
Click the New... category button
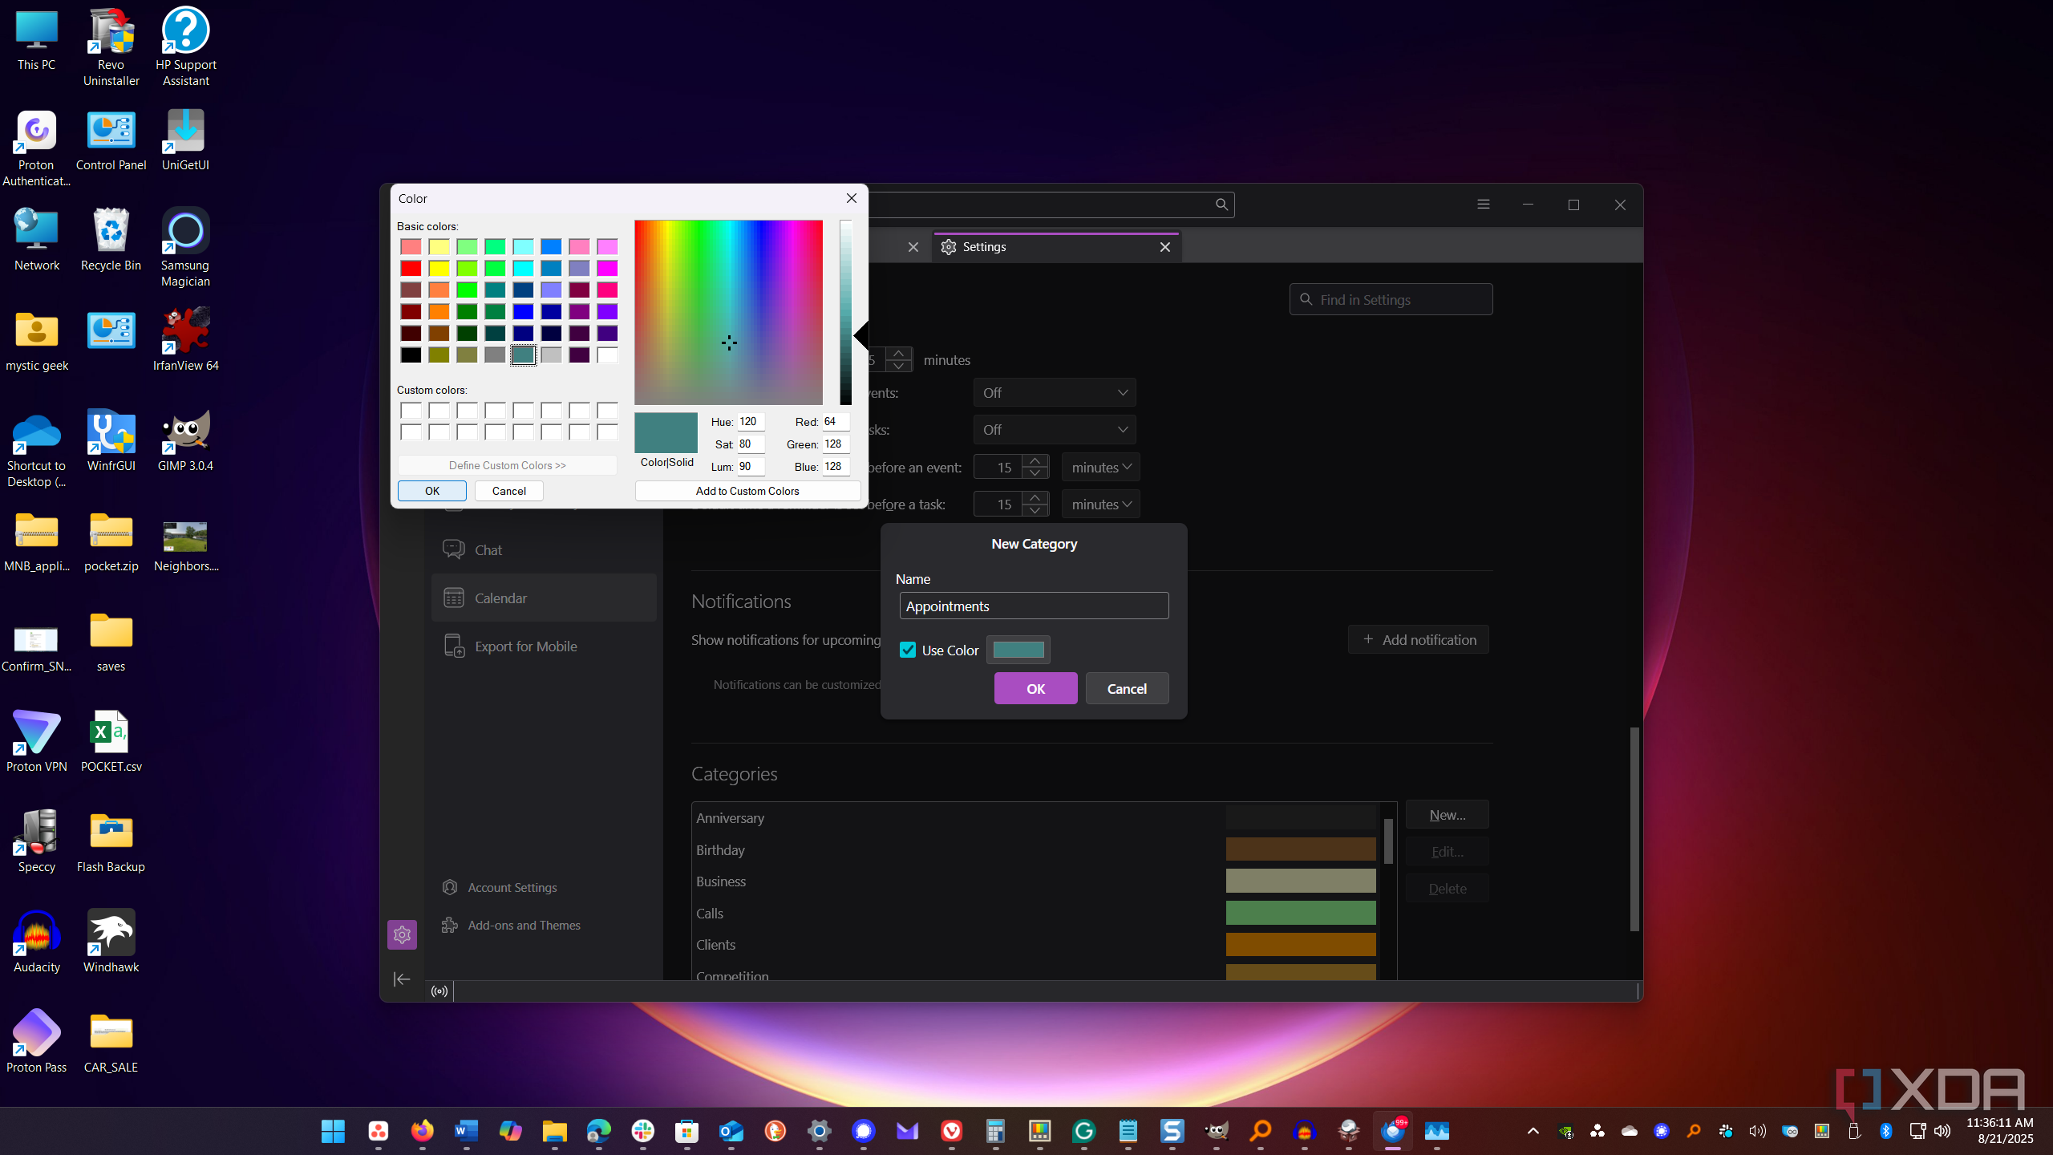pyautogui.click(x=1447, y=815)
